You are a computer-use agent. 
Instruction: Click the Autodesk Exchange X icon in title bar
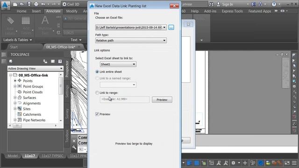pyautogui.click(x=253, y=4)
